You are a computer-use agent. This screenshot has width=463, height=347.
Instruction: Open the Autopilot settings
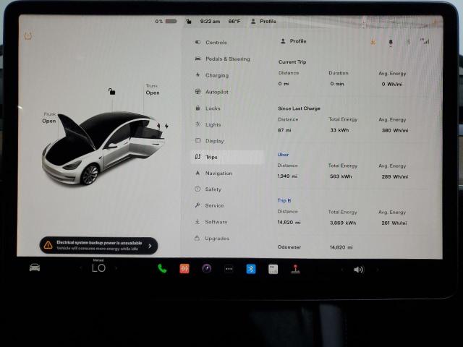point(211,92)
